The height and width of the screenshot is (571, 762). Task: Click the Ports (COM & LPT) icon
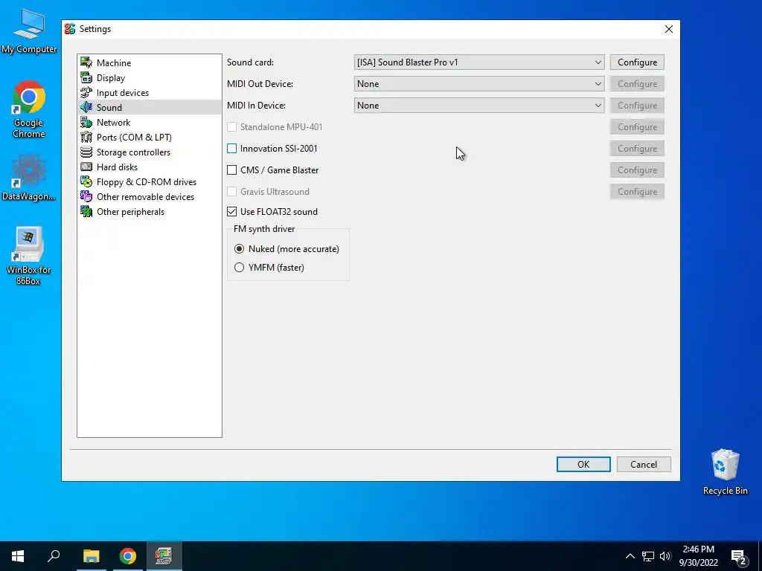click(x=86, y=137)
